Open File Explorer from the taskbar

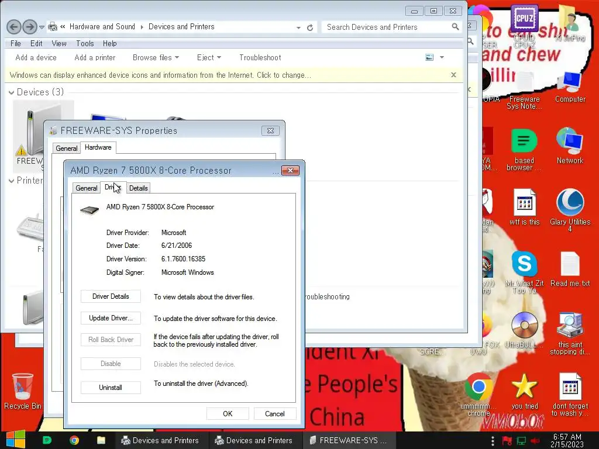(101, 440)
